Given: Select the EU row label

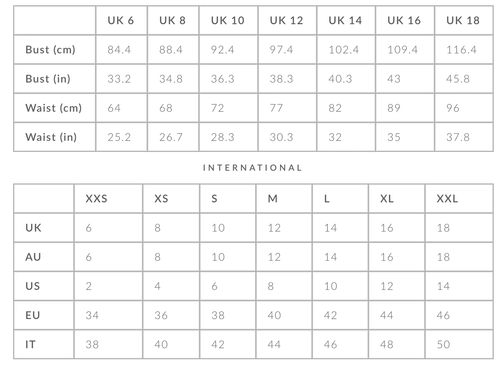Looking at the screenshot, I should pyautogui.click(x=33, y=315).
